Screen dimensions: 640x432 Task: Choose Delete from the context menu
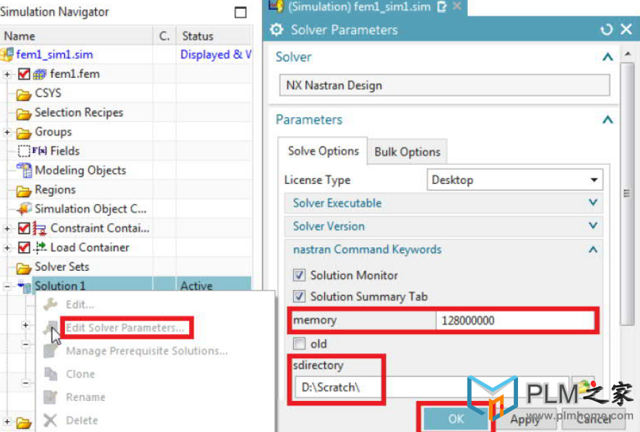(82, 420)
